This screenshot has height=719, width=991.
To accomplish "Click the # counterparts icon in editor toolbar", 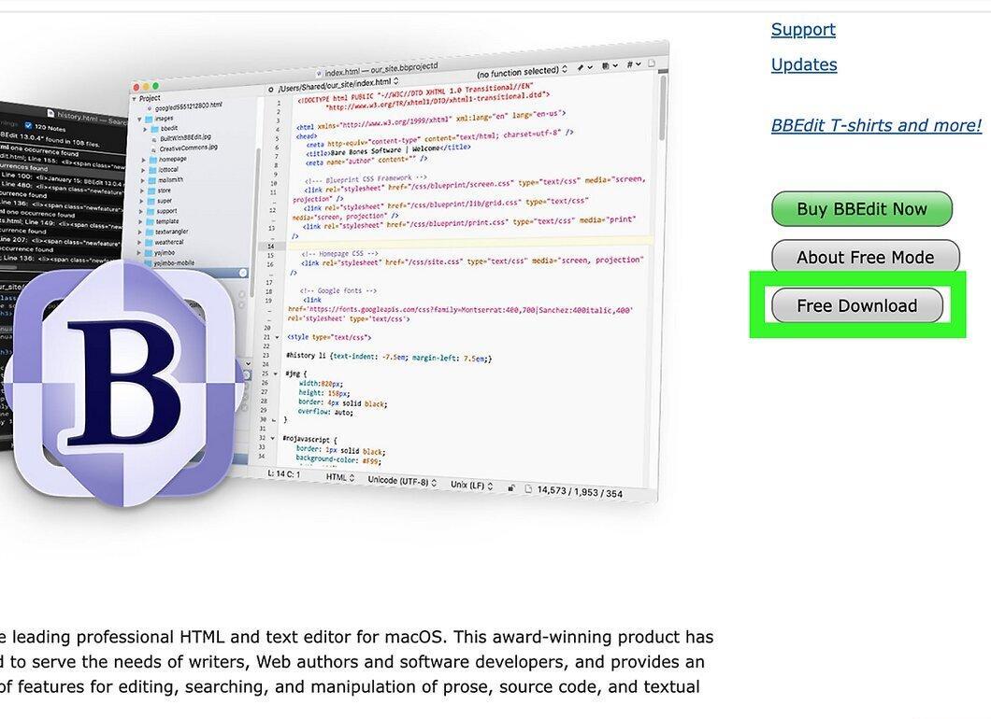I will click(629, 64).
